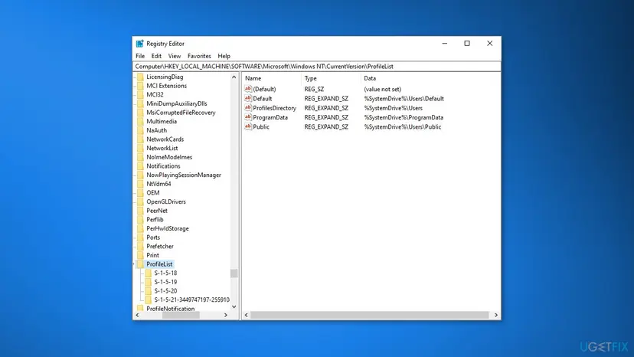This screenshot has width=634, height=357.
Task: Select the S-1-5-18 subkey
Action: click(x=165, y=273)
